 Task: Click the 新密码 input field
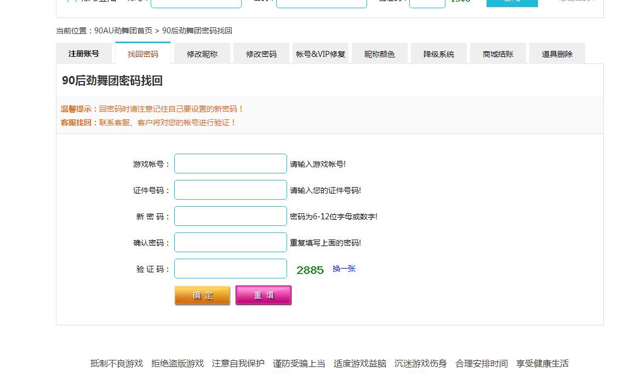coord(231,216)
